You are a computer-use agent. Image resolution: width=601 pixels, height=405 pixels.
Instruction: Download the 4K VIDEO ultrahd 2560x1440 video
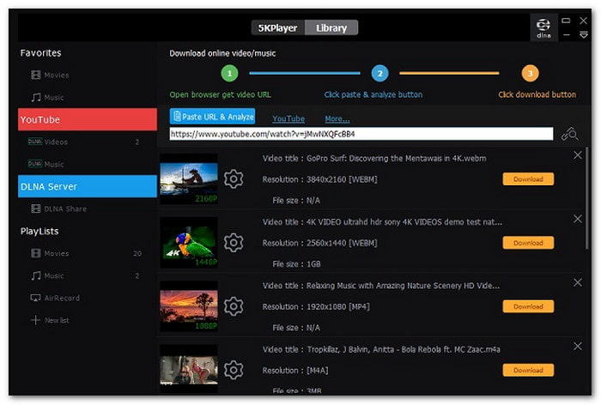528,243
